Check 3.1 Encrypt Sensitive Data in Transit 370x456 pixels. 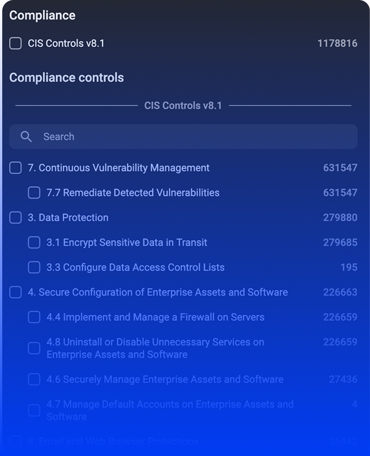[x=33, y=242]
